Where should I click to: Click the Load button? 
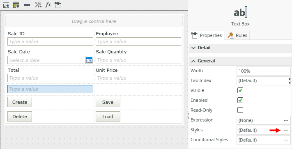(108, 117)
